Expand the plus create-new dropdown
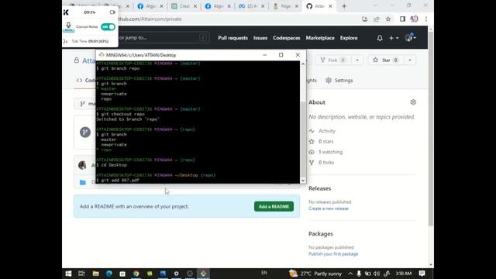 (x=394, y=38)
